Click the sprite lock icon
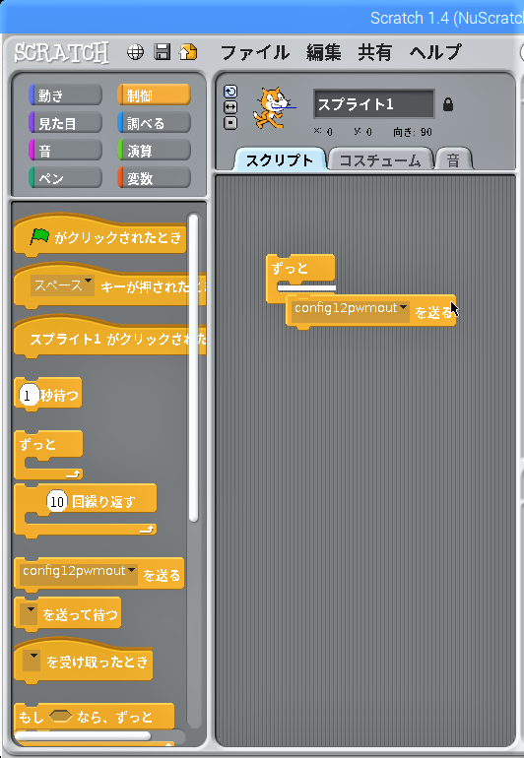The width and height of the screenshot is (524, 758). pos(448,104)
